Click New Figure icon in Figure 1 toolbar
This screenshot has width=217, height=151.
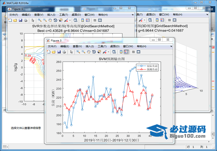point(10,20)
